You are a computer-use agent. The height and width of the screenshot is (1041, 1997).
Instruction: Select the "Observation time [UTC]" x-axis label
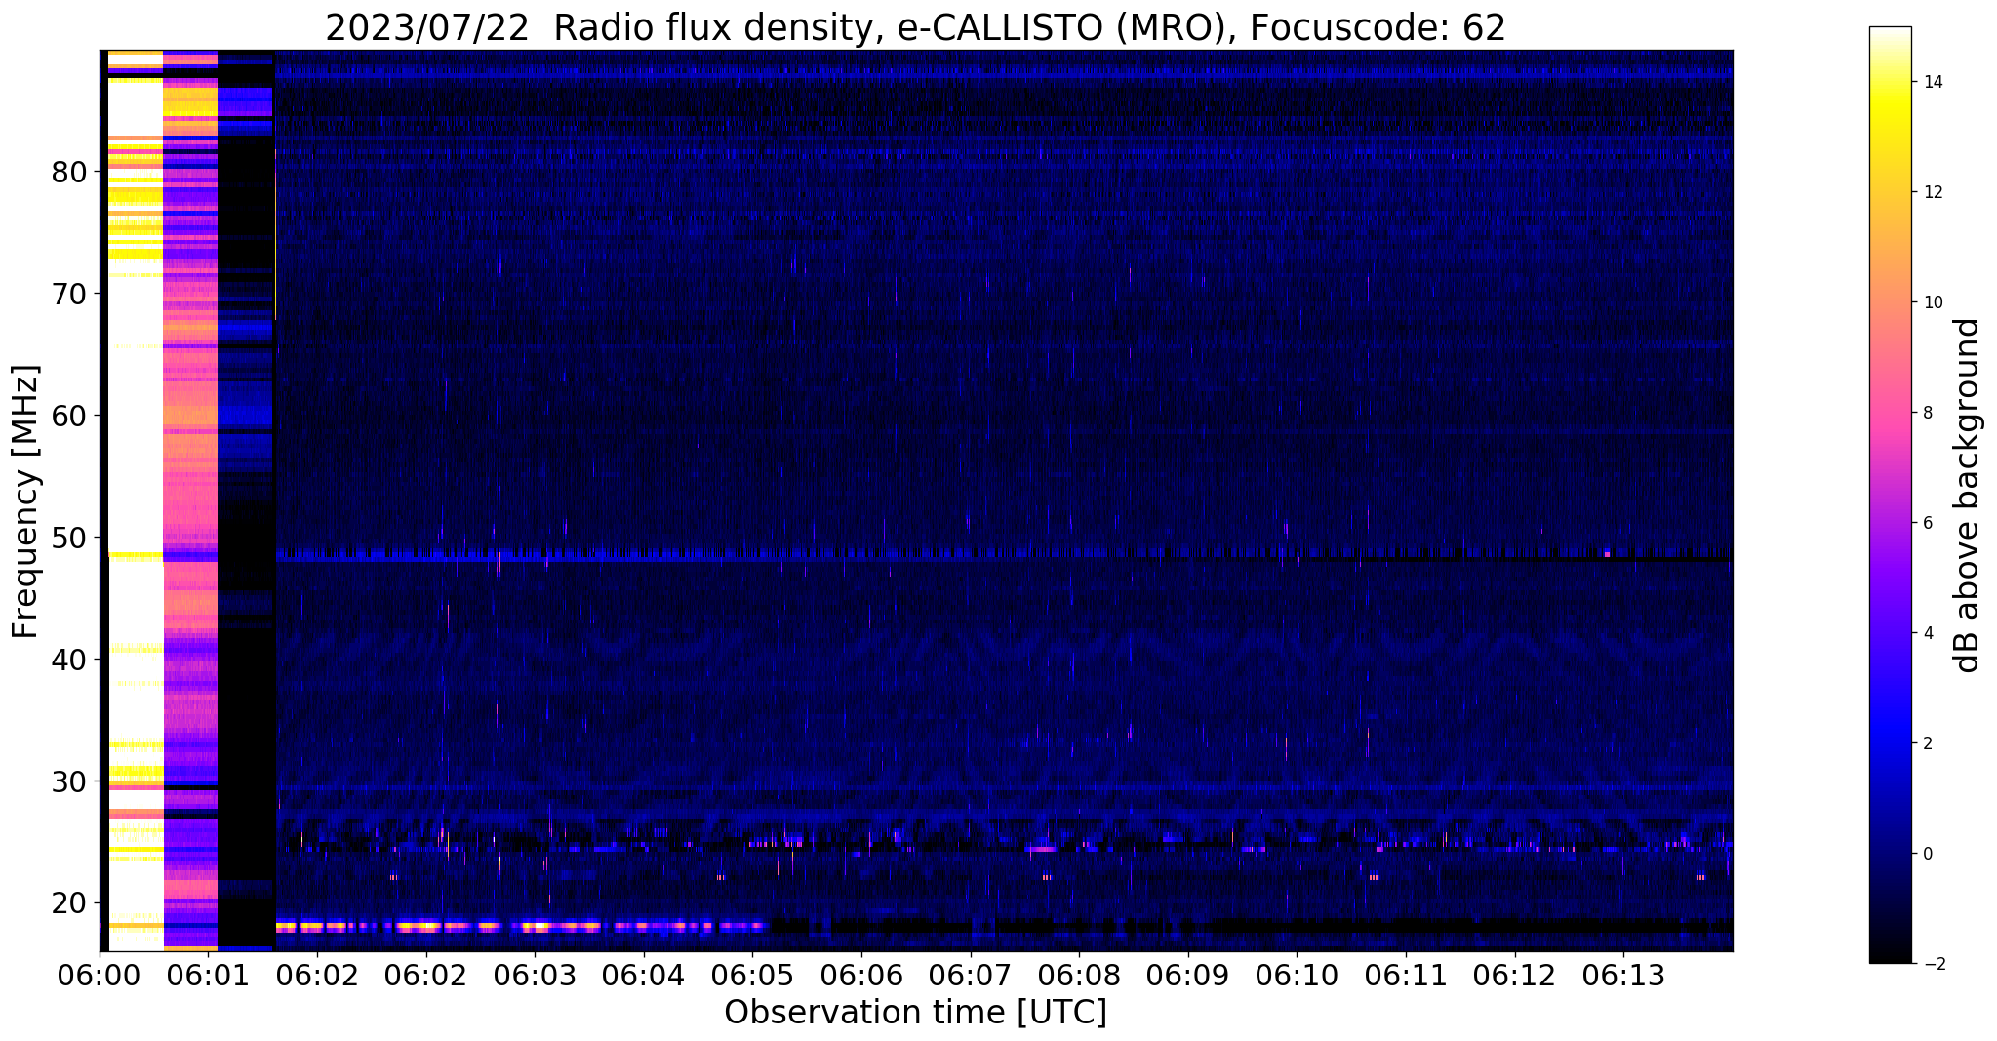click(x=915, y=1012)
